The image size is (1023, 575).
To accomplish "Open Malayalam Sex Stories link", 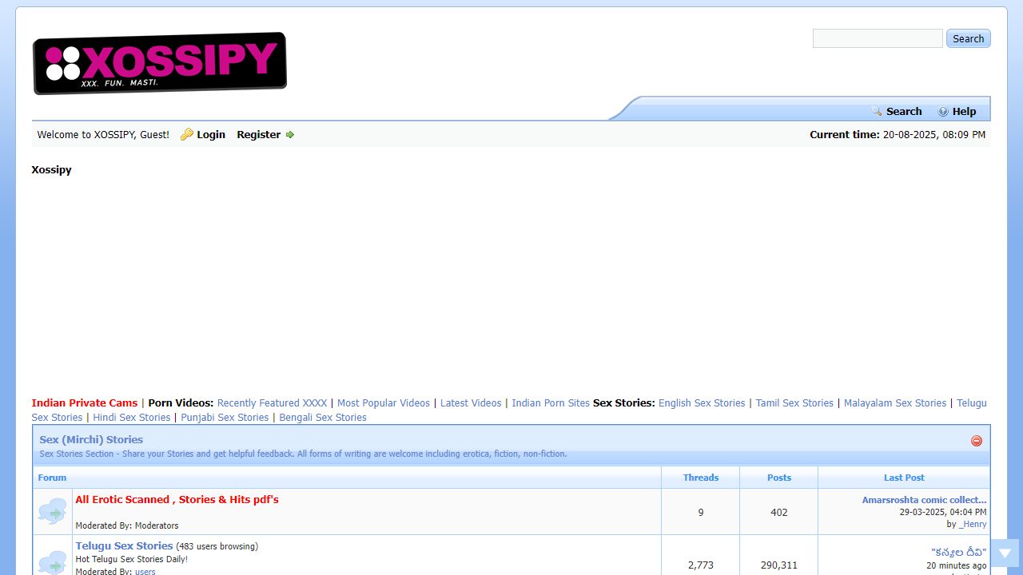I will coord(895,403).
